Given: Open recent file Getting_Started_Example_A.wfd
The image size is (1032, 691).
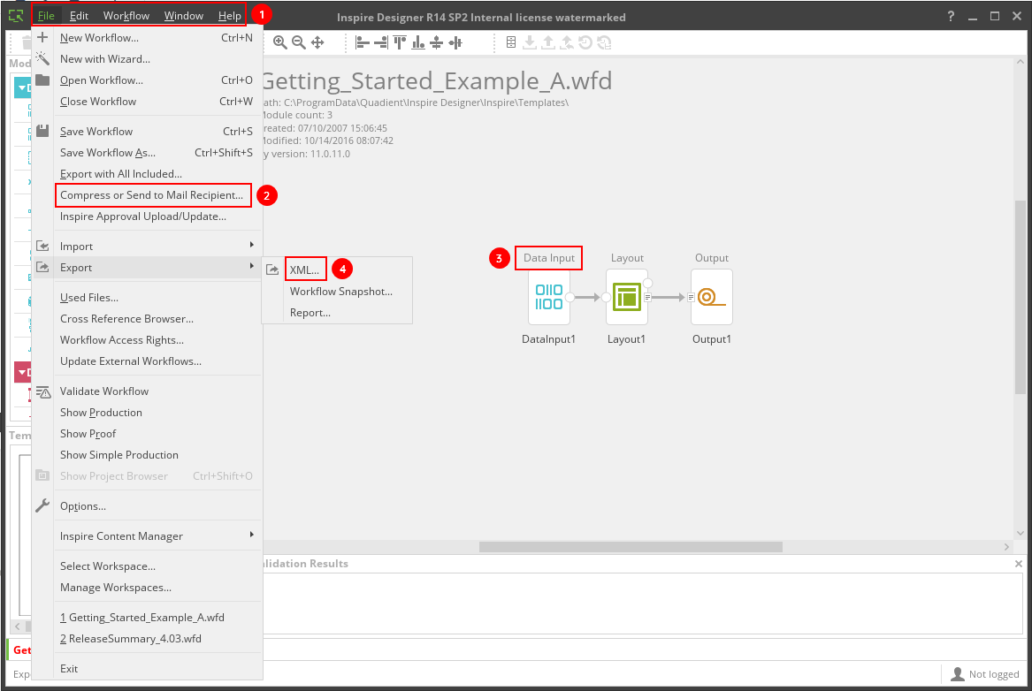Looking at the screenshot, I should point(148,618).
